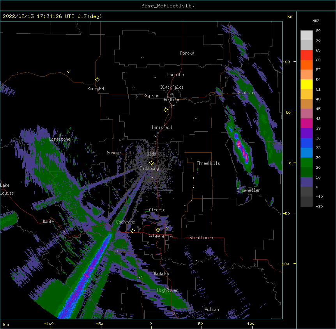Click the Olds town label
Image resolution: width=336 pixels, height=329 pixels.
pos(151,154)
